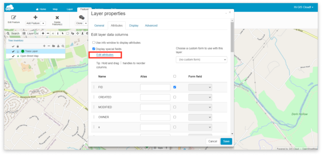Click the double-chevron back icon
The width and height of the screenshot is (322, 155).
click(x=53, y=33)
